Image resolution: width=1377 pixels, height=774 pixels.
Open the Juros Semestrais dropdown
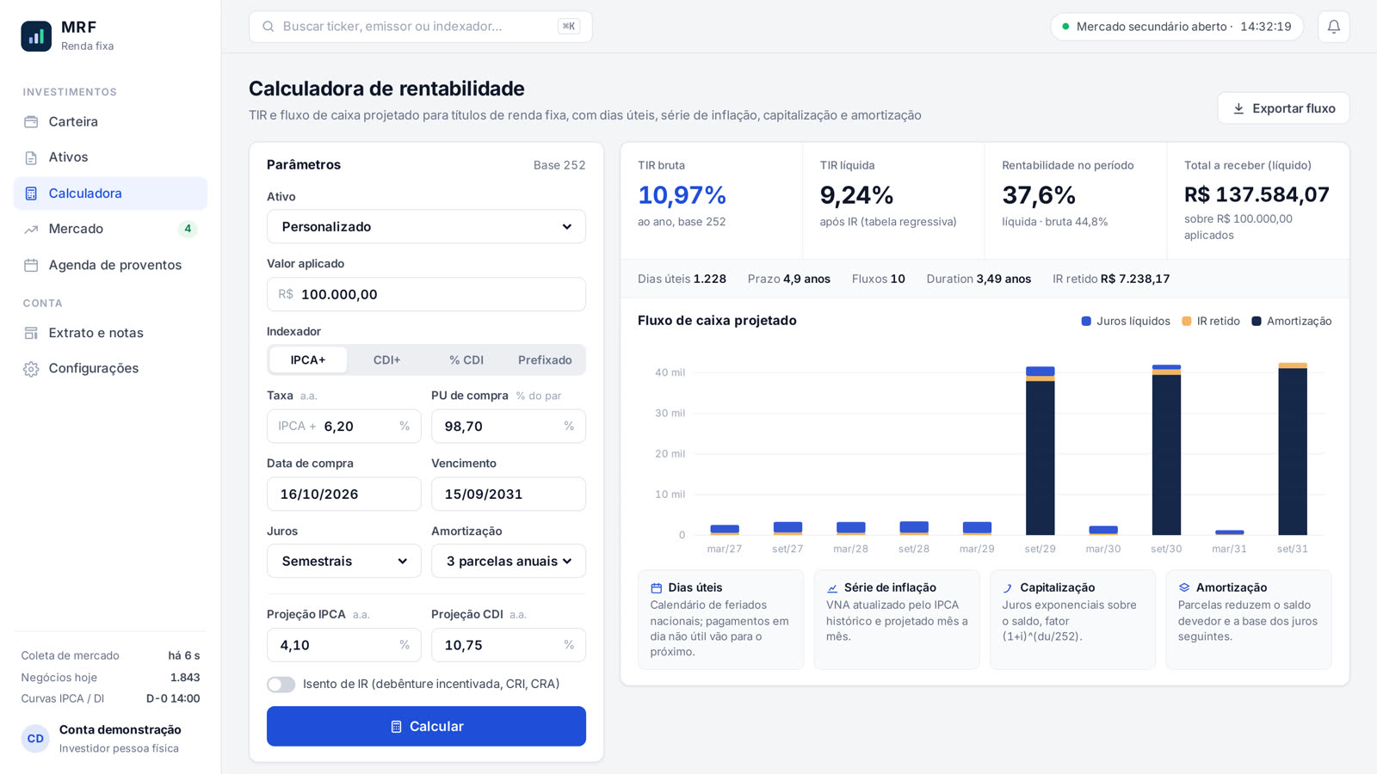(343, 561)
